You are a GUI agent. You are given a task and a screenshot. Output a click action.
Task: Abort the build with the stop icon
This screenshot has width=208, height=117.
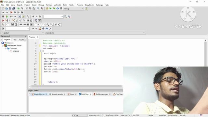[x=61, y=8]
